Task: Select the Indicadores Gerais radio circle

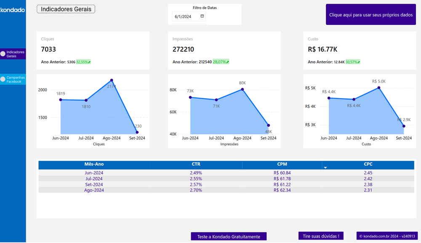Action: 2,54
